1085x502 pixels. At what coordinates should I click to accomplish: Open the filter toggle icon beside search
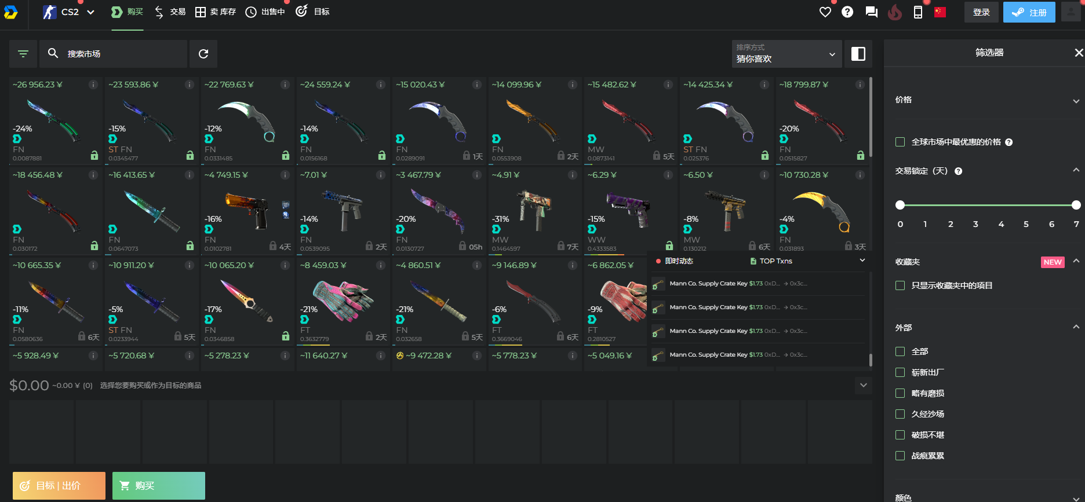pyautogui.click(x=23, y=54)
